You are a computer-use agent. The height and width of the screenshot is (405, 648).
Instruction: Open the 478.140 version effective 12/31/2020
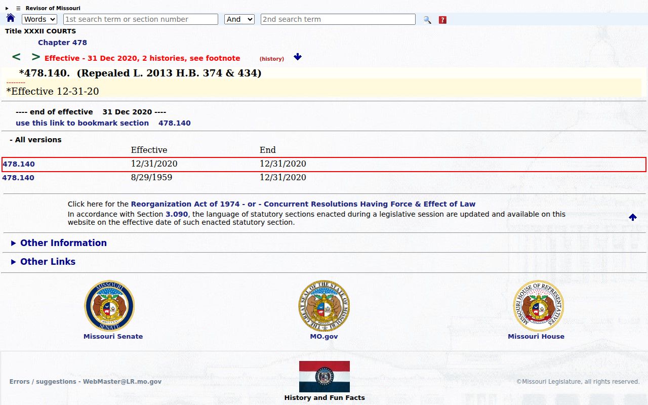19,164
